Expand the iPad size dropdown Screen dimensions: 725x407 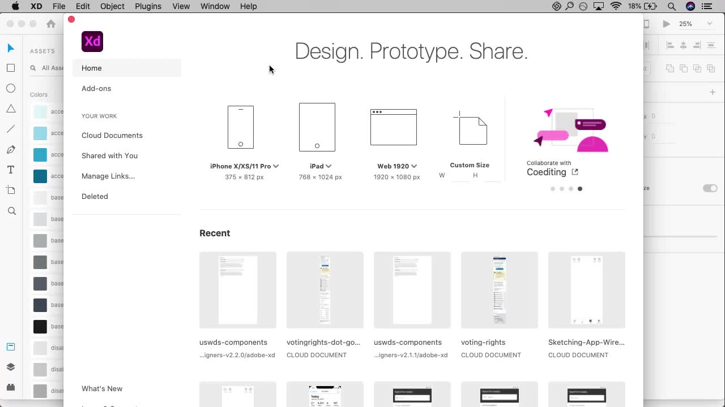329,166
